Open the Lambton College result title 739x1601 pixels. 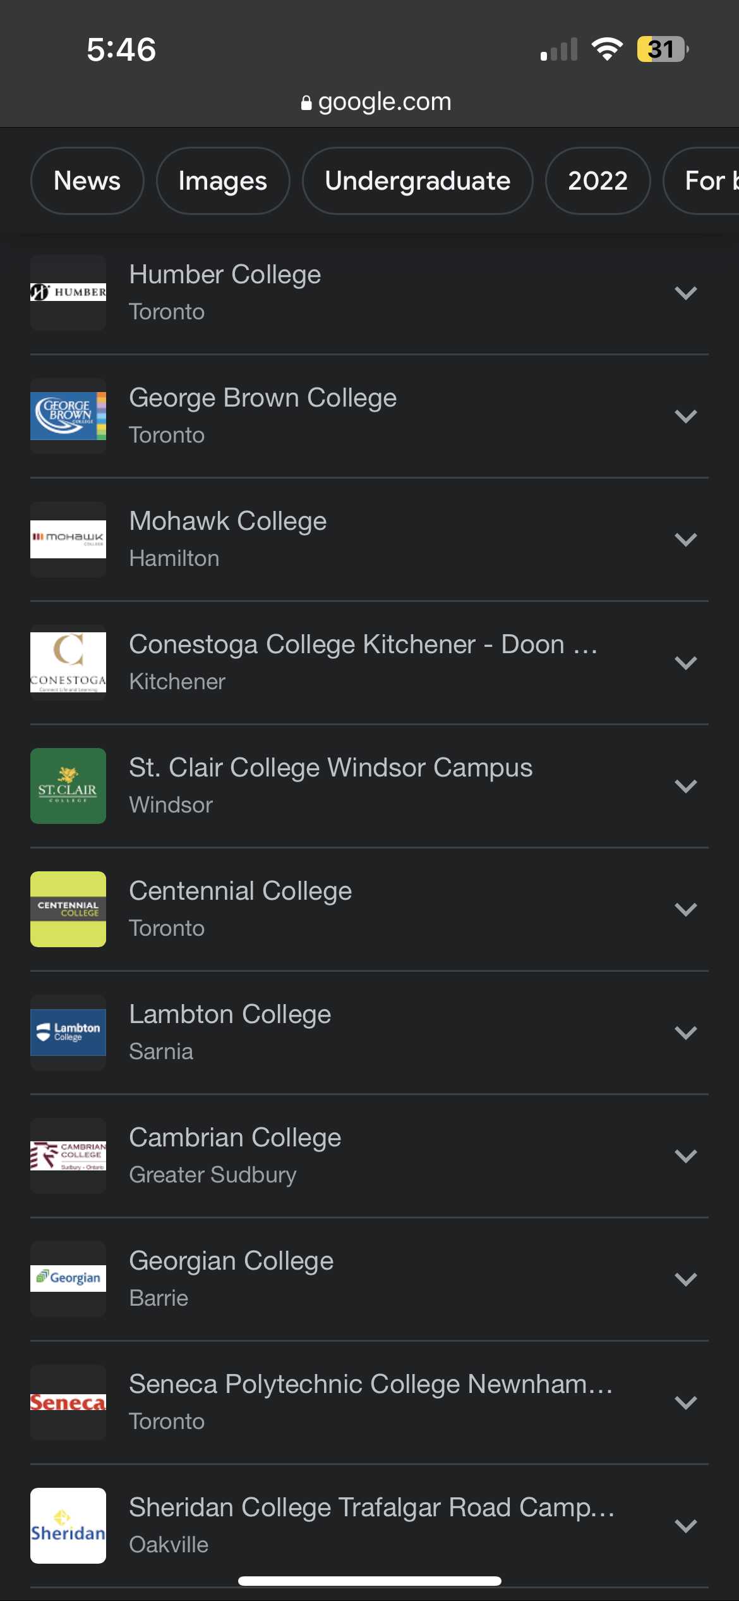coord(230,1014)
